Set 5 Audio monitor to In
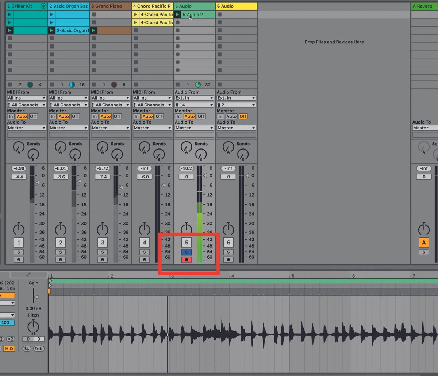Image resolution: width=438 pixels, height=376 pixels. (178, 116)
